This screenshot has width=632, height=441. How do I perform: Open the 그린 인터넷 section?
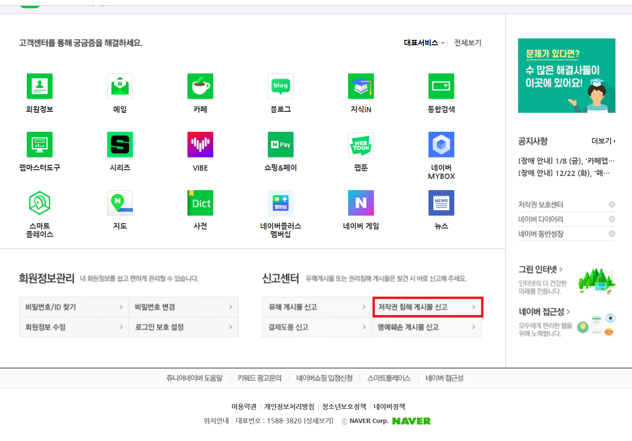[x=541, y=269]
